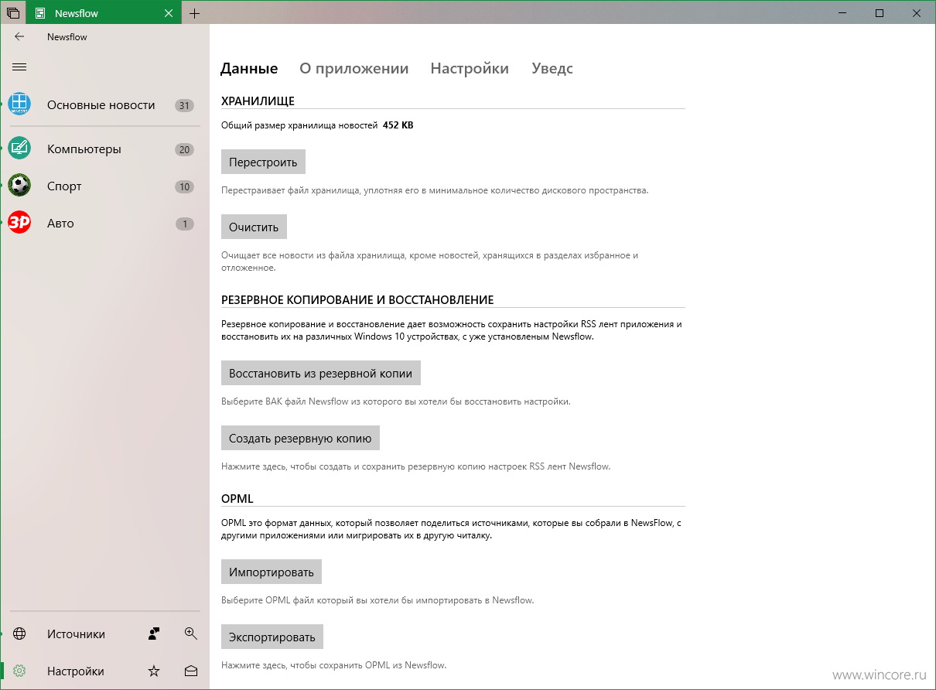936x690 pixels.
Task: Open the favorites star icon
Action: pos(154,671)
